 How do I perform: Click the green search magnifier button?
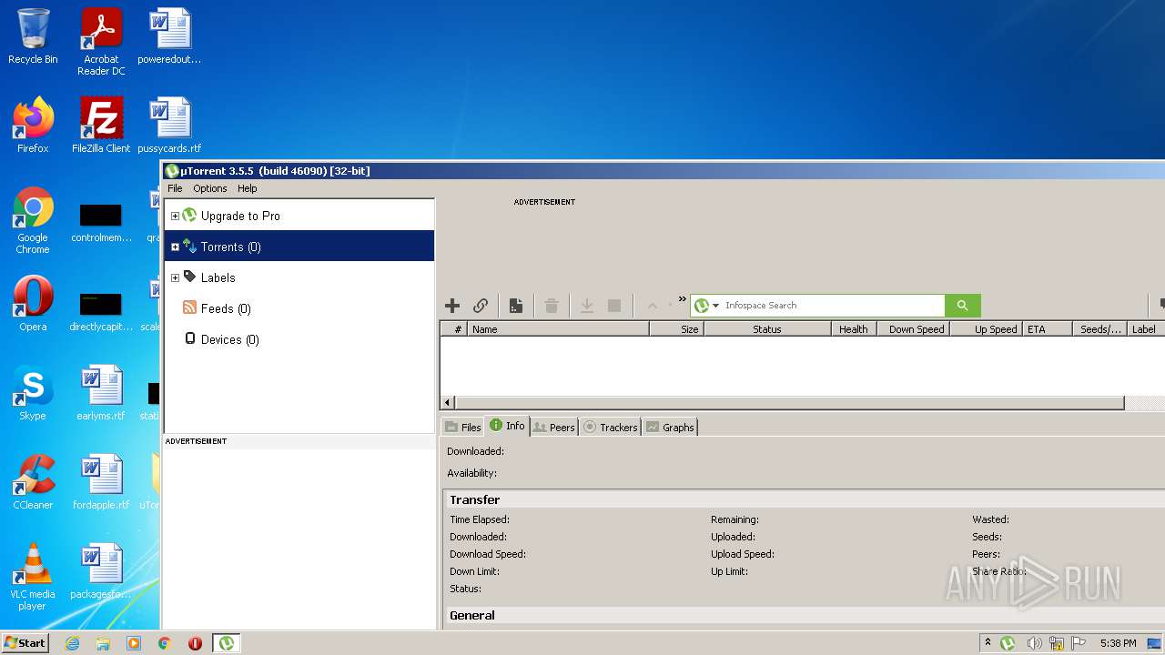(x=963, y=306)
